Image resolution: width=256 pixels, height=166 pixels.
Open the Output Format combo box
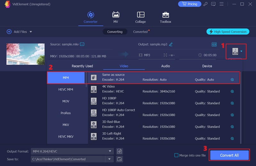(73, 151)
